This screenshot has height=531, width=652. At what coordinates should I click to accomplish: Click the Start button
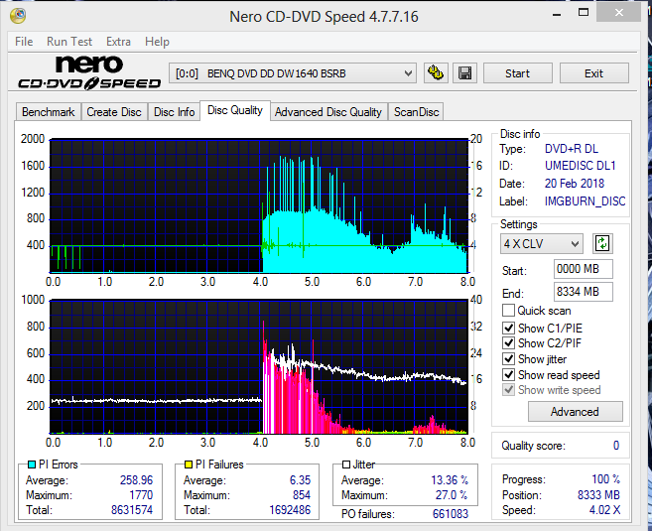pyautogui.click(x=518, y=73)
